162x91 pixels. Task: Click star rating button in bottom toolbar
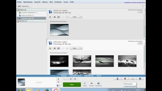pyautogui.click(x=65, y=79)
